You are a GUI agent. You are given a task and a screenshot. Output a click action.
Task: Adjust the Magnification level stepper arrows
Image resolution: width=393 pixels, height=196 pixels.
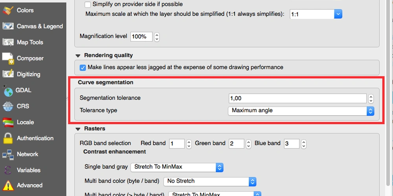(x=157, y=37)
